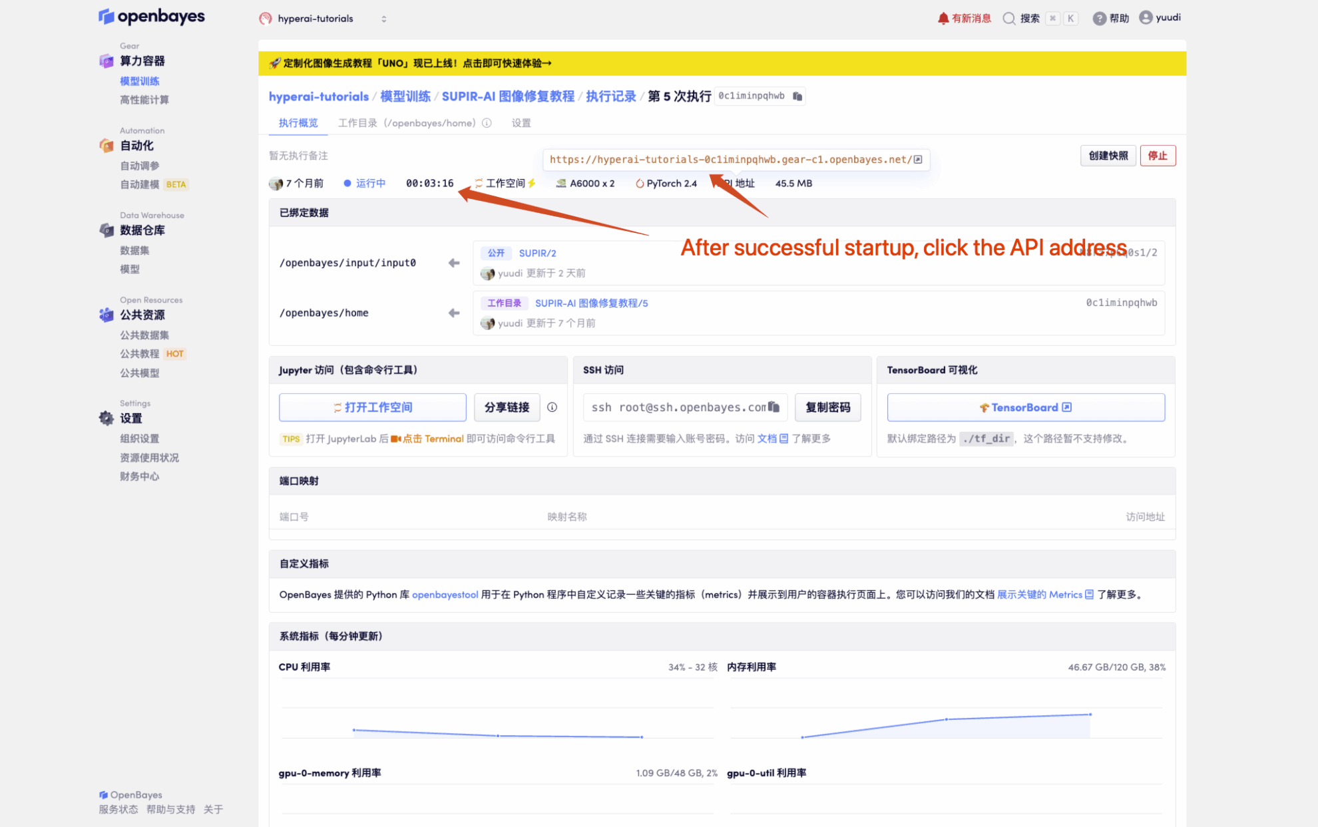The width and height of the screenshot is (1318, 827).
Task: Click the openbayes logo
Action: 152,17
